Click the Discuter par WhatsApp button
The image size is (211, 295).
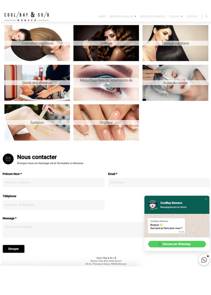tap(177, 244)
